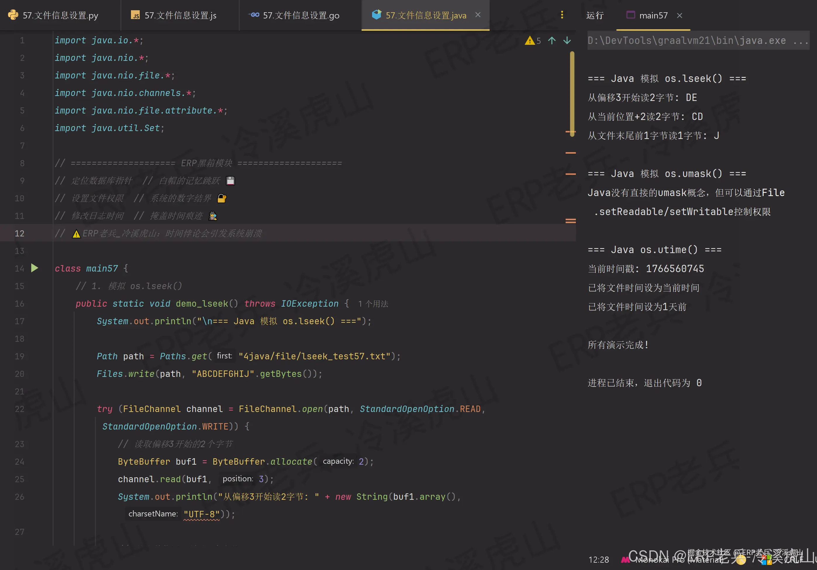
Task: Click the caret position 12:28 in status bar
Action: point(599,560)
